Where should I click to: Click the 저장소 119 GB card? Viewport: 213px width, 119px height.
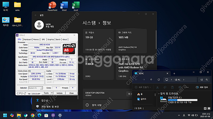[98, 41]
